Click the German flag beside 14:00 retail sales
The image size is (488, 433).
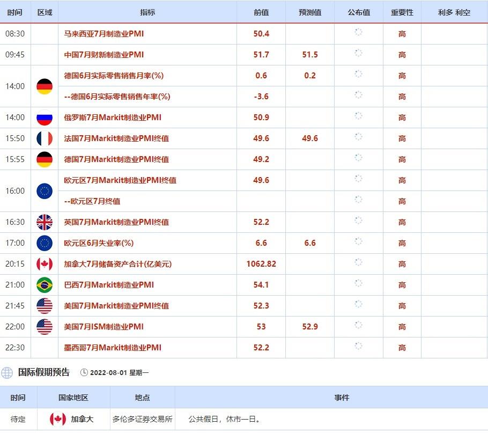point(45,86)
